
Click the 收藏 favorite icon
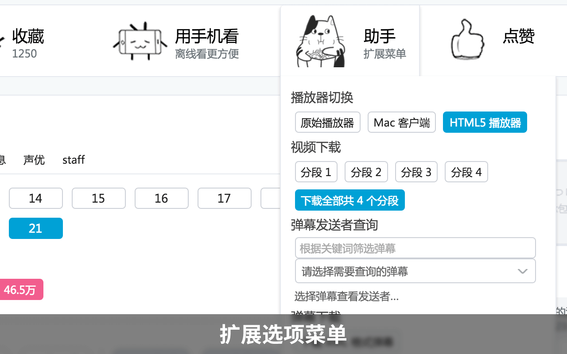2,41
